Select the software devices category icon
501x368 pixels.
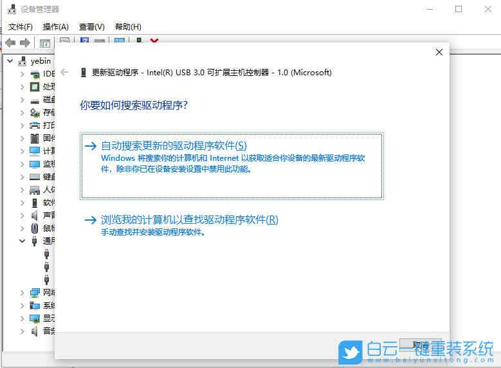[x=35, y=203]
